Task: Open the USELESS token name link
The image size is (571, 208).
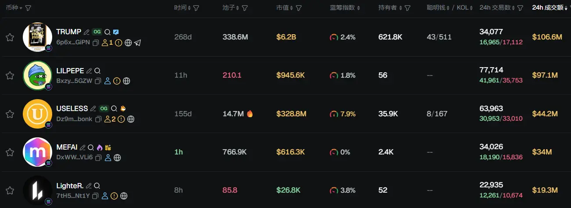Action: click(x=72, y=108)
